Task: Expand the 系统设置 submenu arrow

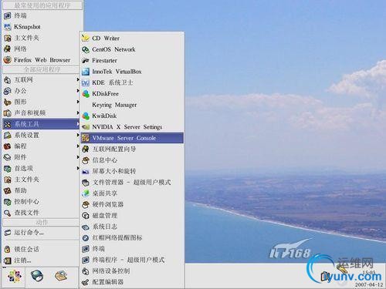Action: click(x=77, y=135)
